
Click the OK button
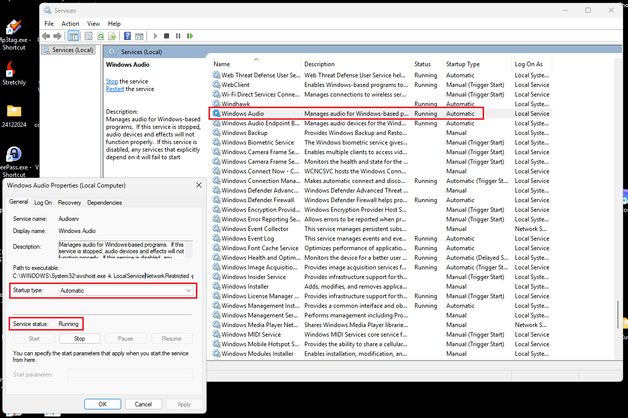pos(102,404)
